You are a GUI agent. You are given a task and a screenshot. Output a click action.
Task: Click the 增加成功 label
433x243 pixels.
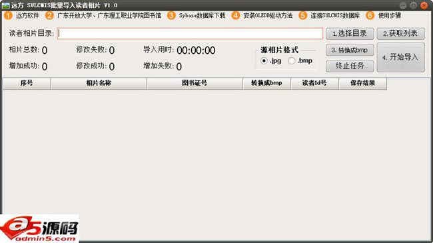coord(24,66)
